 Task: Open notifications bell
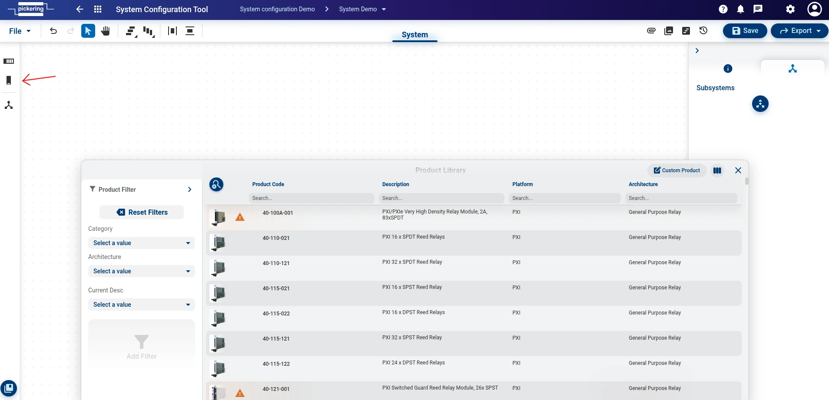click(741, 9)
